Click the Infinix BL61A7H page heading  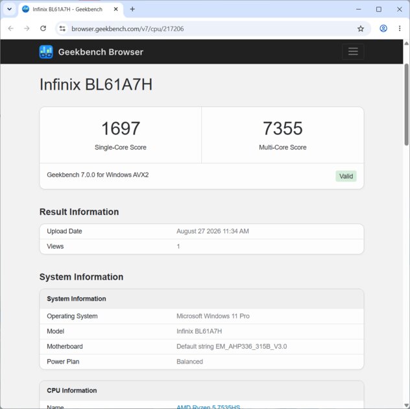[x=96, y=84]
